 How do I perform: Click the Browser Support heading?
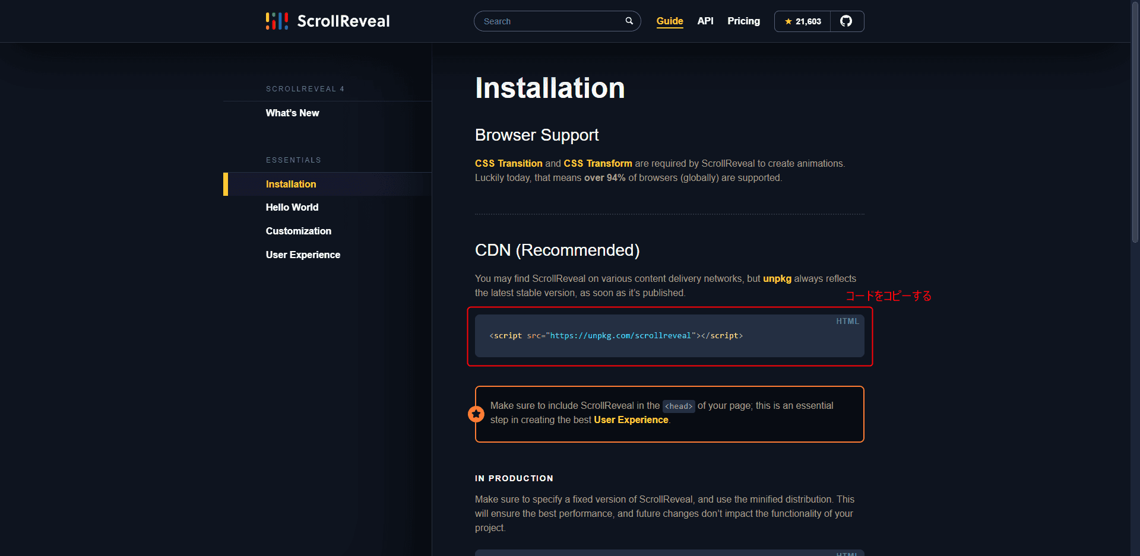[x=537, y=135]
